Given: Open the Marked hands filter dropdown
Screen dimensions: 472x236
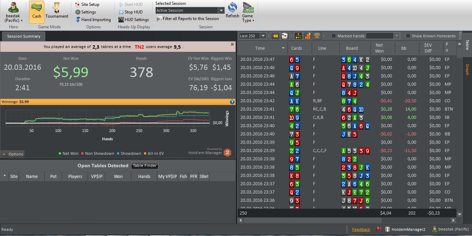Looking at the screenshot, I should [383, 36].
